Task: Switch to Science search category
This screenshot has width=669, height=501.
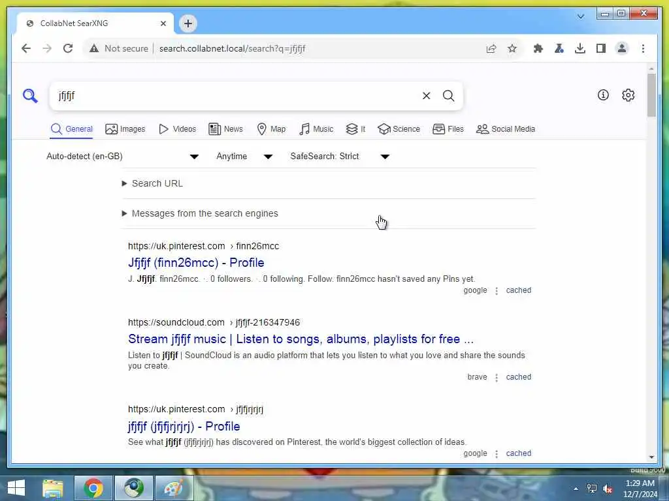Action: point(399,129)
